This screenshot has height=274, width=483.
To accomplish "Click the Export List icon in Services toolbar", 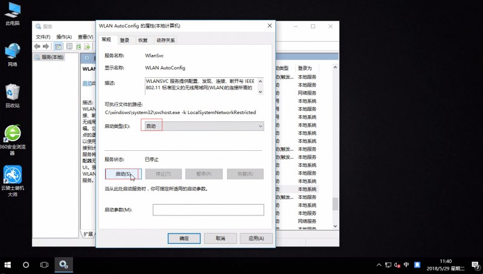I will point(87,46).
